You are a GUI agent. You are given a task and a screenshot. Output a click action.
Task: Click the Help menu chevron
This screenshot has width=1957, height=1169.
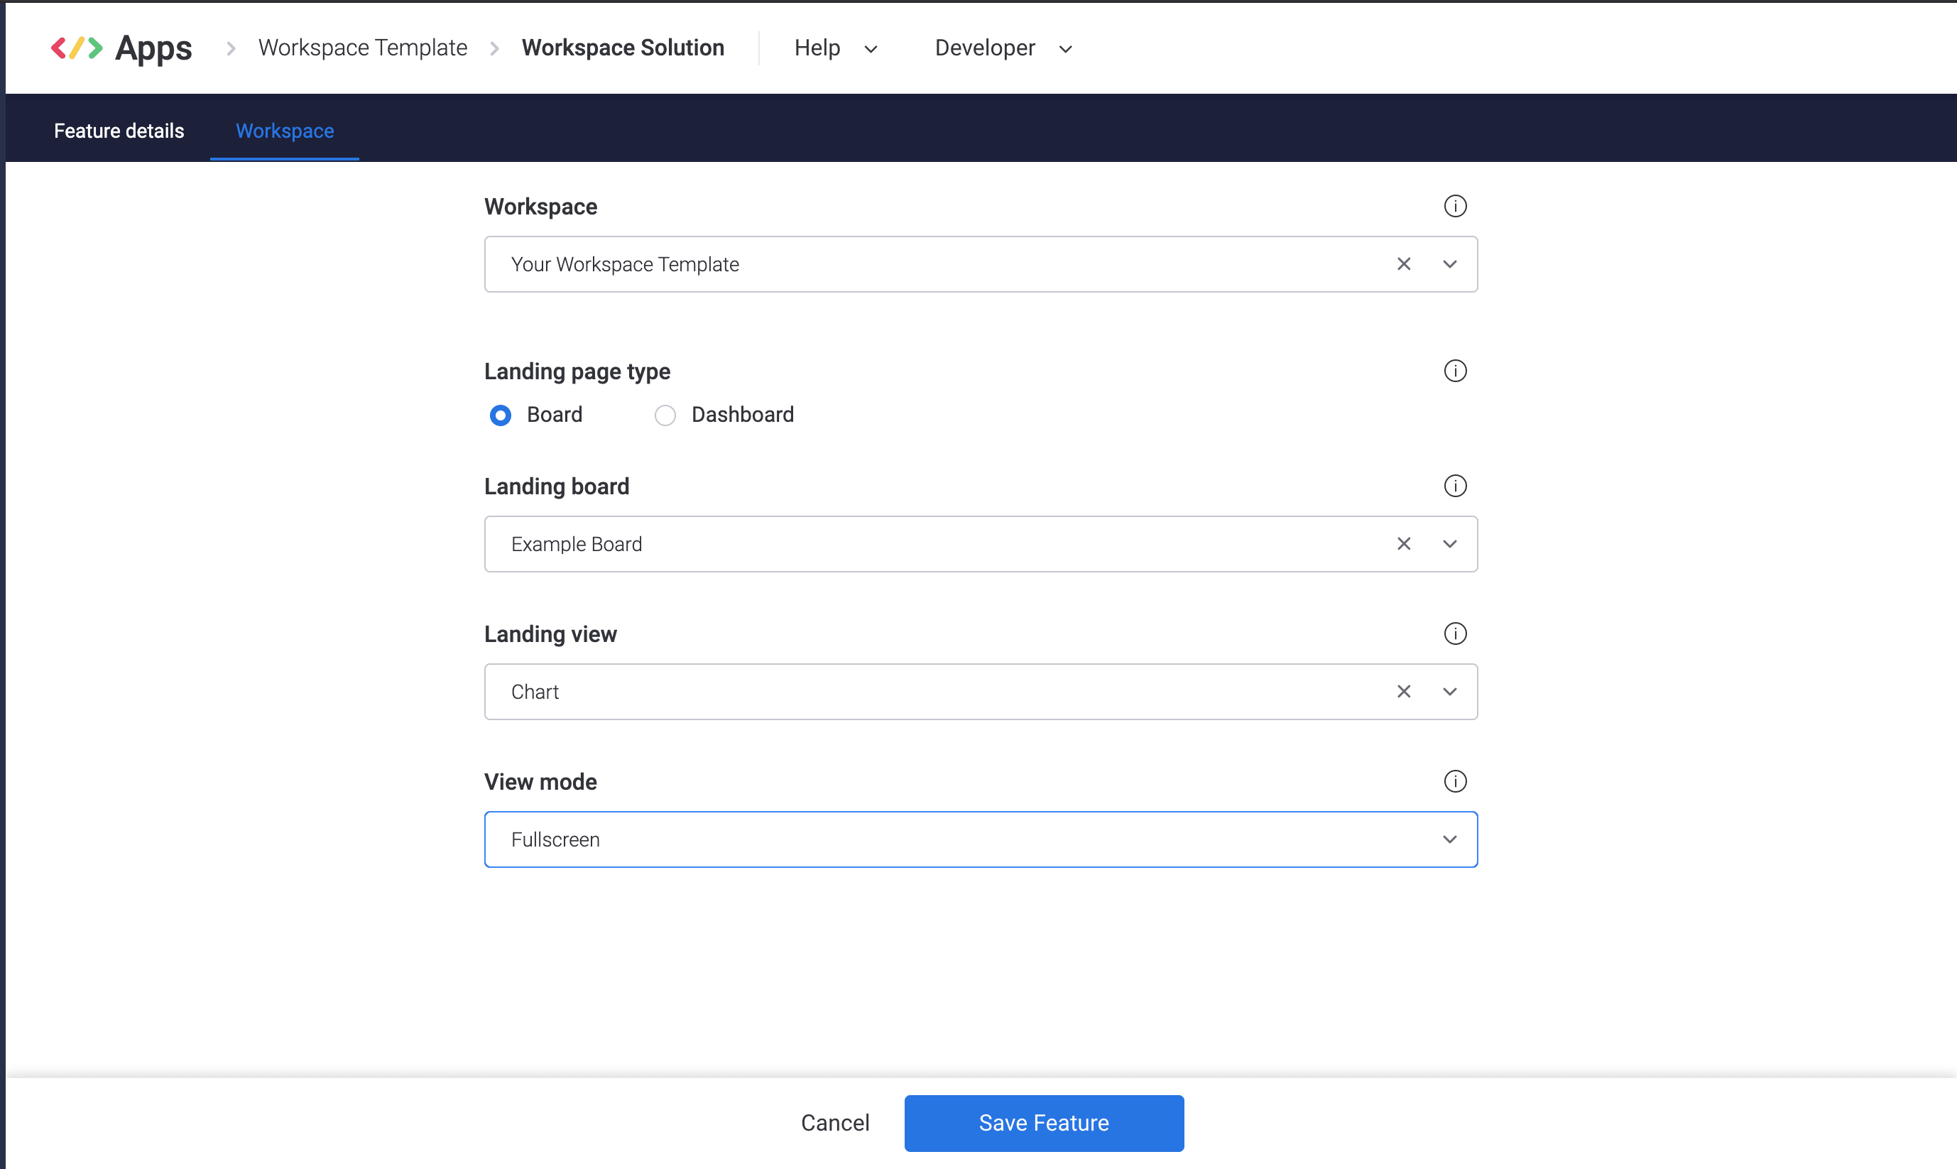click(871, 49)
